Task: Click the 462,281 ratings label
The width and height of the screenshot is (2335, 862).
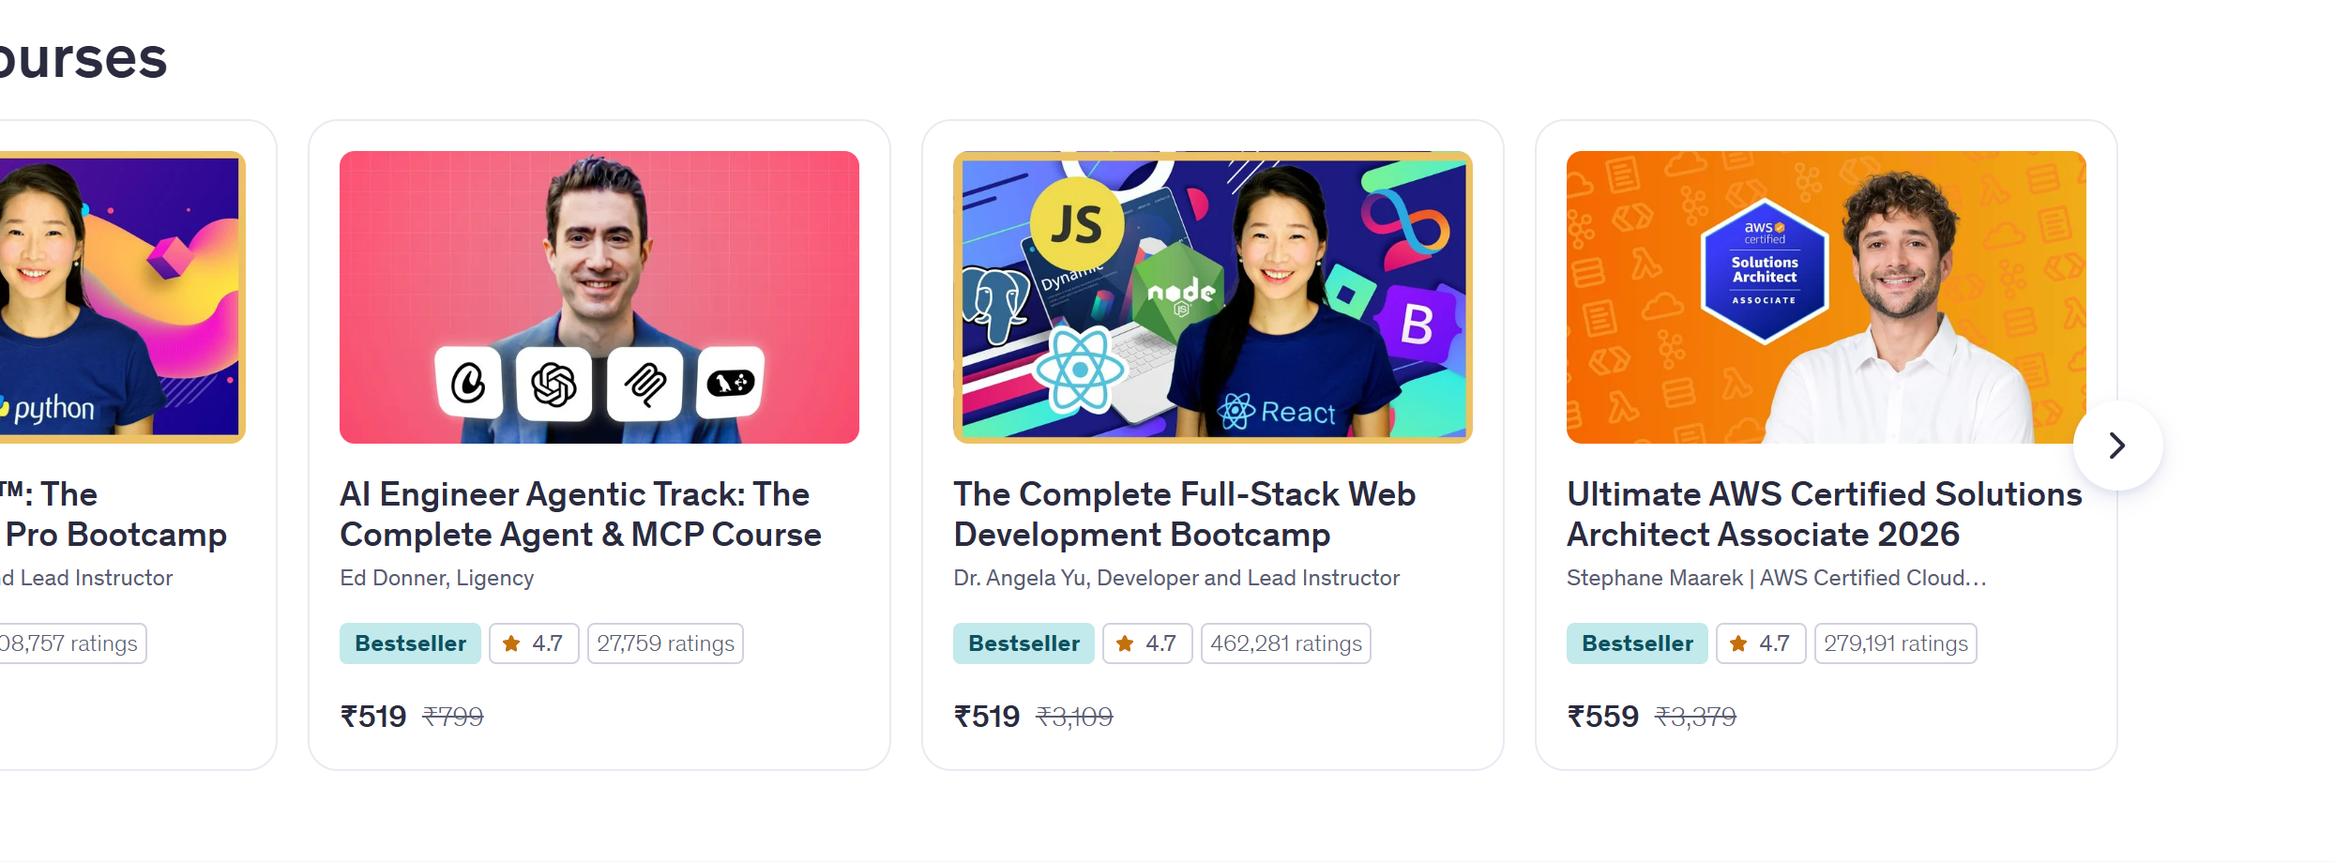Action: click(1285, 643)
